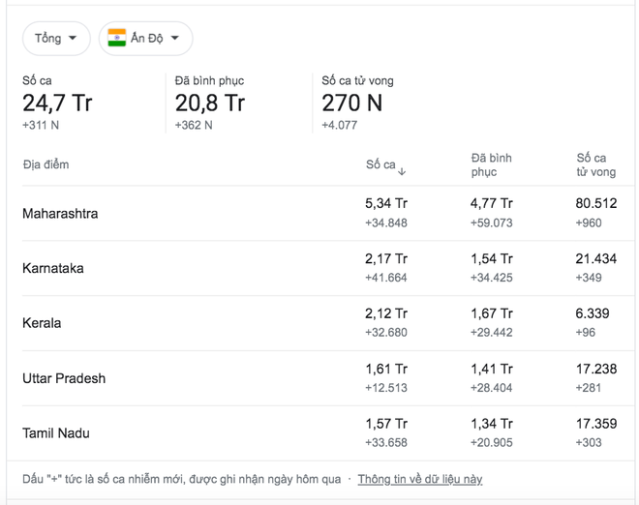Image resolution: width=639 pixels, height=505 pixels.
Task: Click Maharashtra deaths value 80.512
Action: pos(596,203)
